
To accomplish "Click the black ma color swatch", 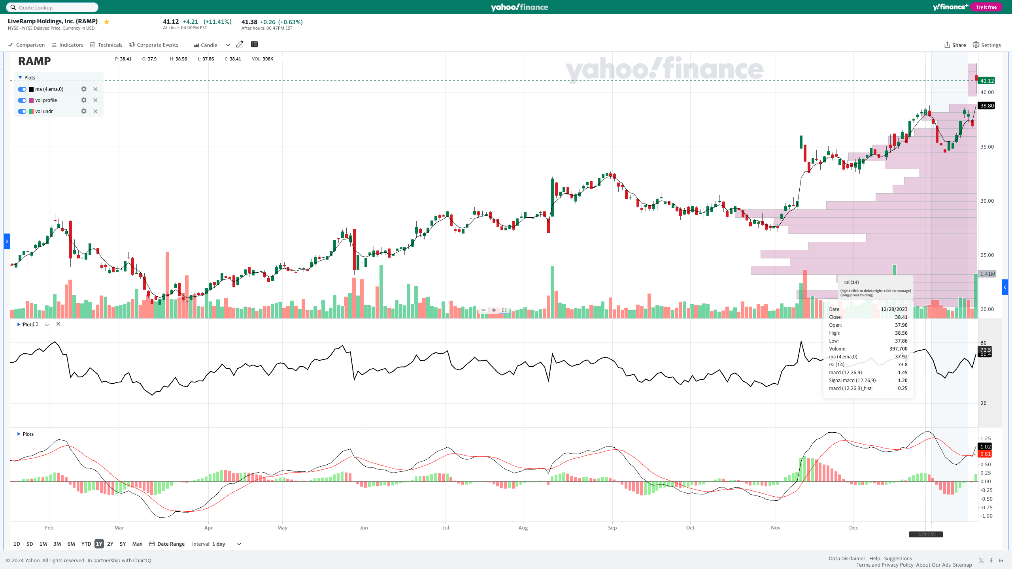I will [x=32, y=89].
